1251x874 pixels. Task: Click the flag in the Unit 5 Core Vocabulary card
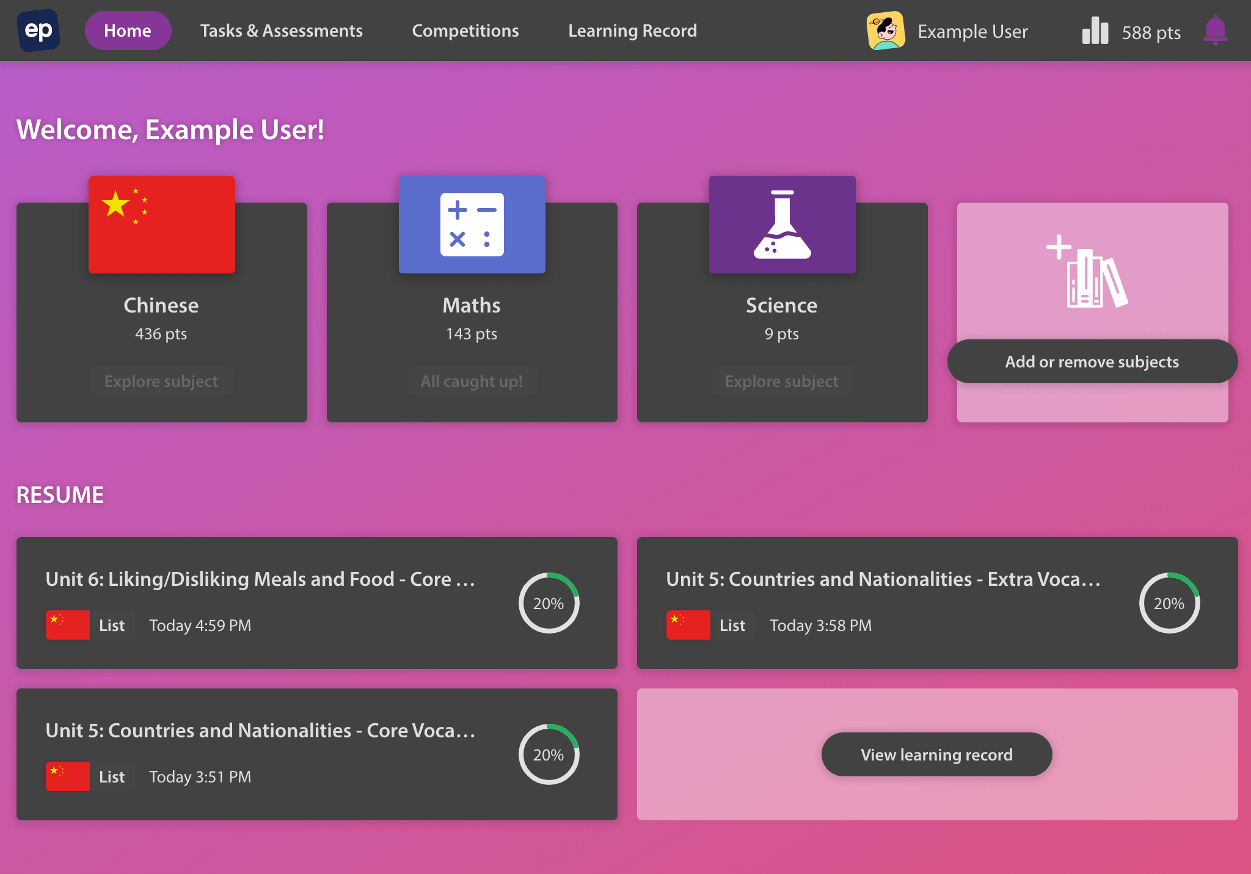pos(68,776)
